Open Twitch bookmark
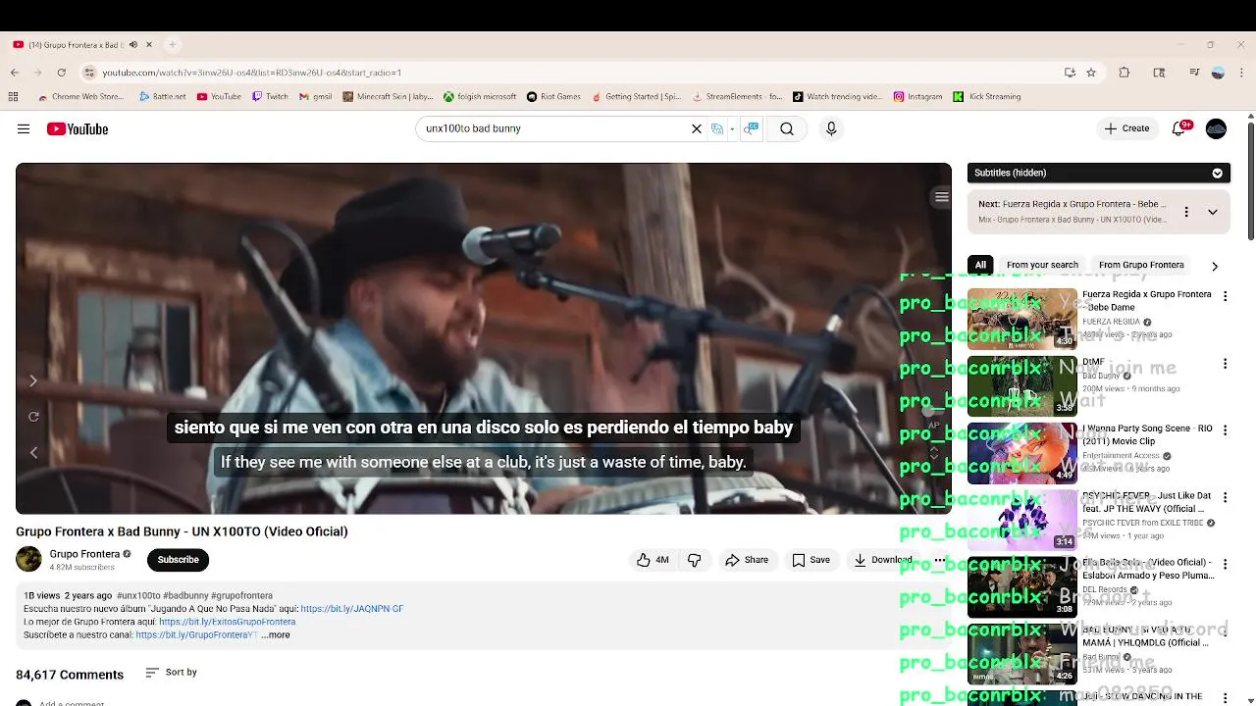 [270, 97]
